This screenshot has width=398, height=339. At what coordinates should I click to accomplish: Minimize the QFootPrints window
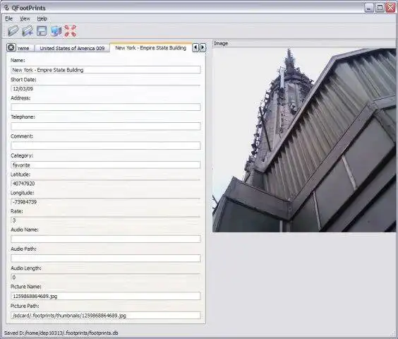[369, 8]
